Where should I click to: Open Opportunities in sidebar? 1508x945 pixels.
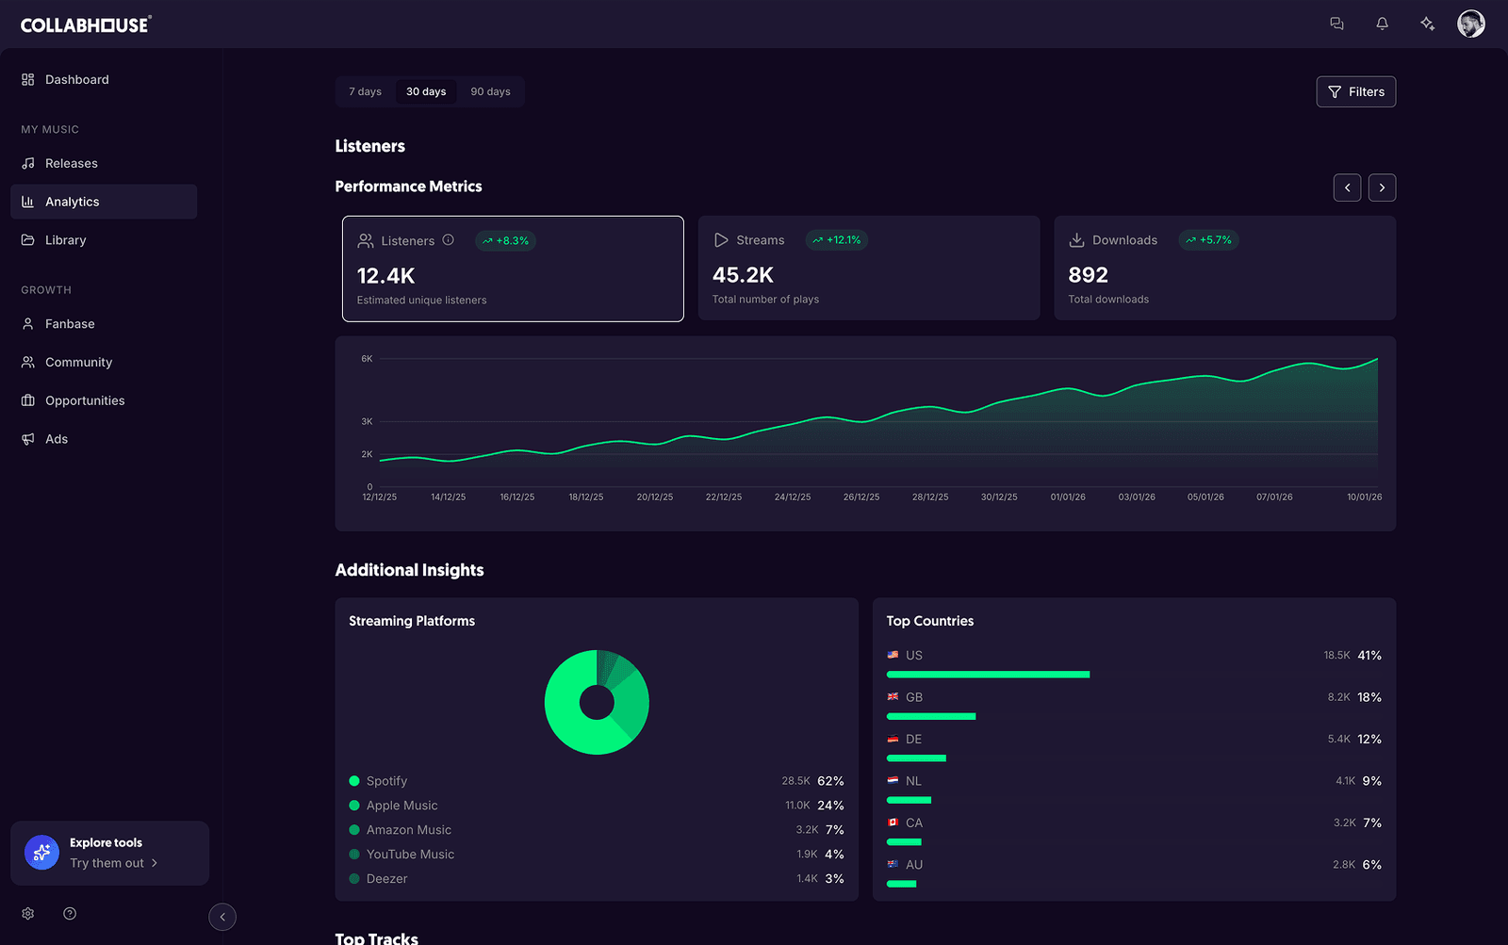[104, 400]
